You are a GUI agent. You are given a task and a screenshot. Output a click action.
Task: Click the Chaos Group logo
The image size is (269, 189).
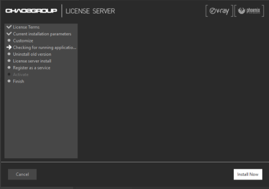point(31,11)
